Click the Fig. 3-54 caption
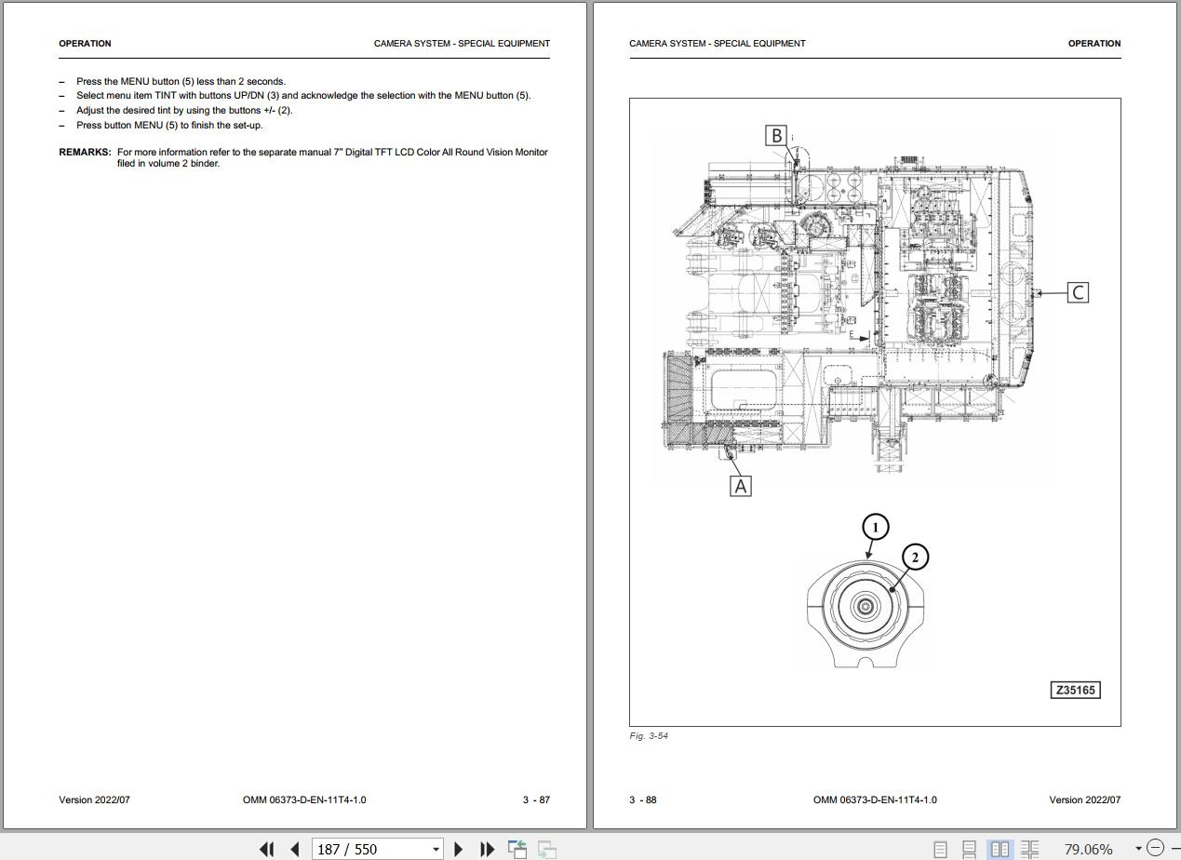 [649, 735]
